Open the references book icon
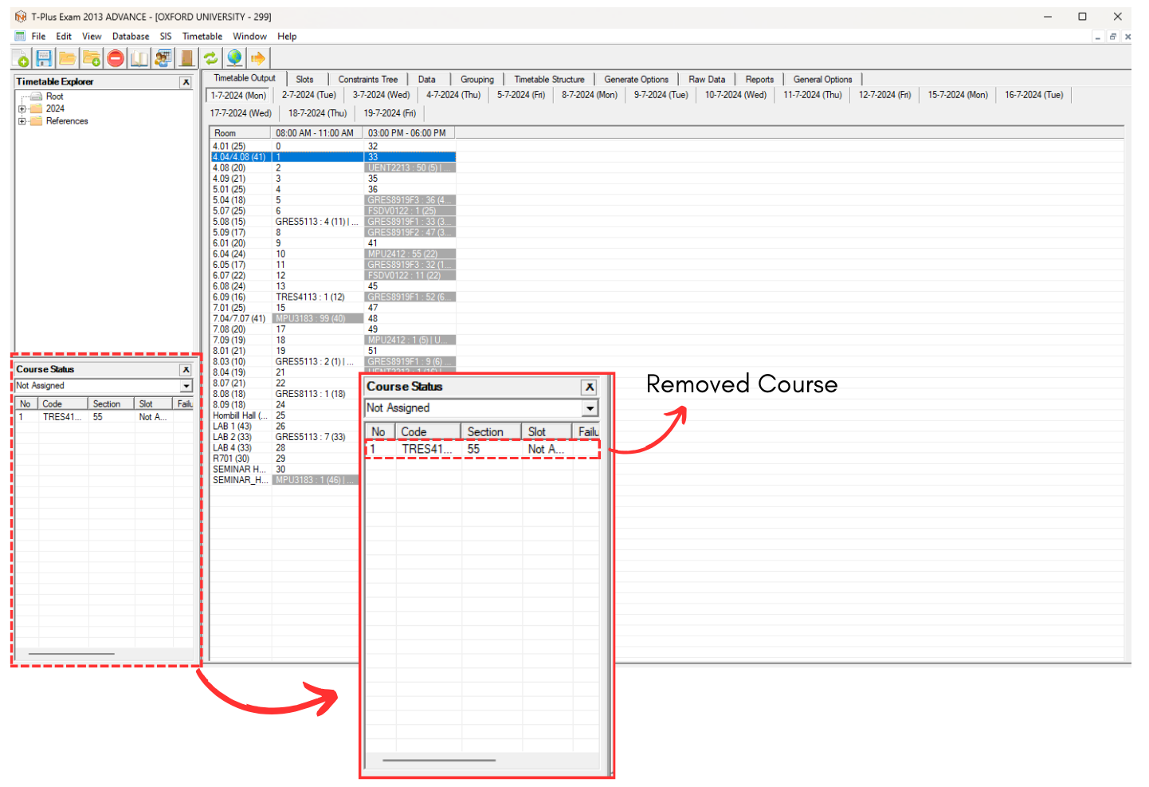This screenshot has height=787, width=1149. pyautogui.click(x=139, y=57)
